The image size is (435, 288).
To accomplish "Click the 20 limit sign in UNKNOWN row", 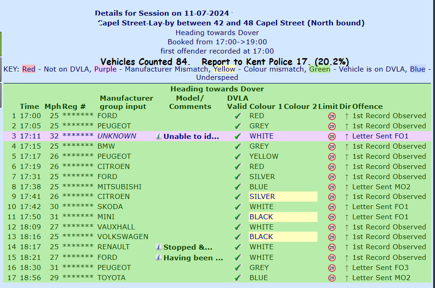I will coord(332,137).
